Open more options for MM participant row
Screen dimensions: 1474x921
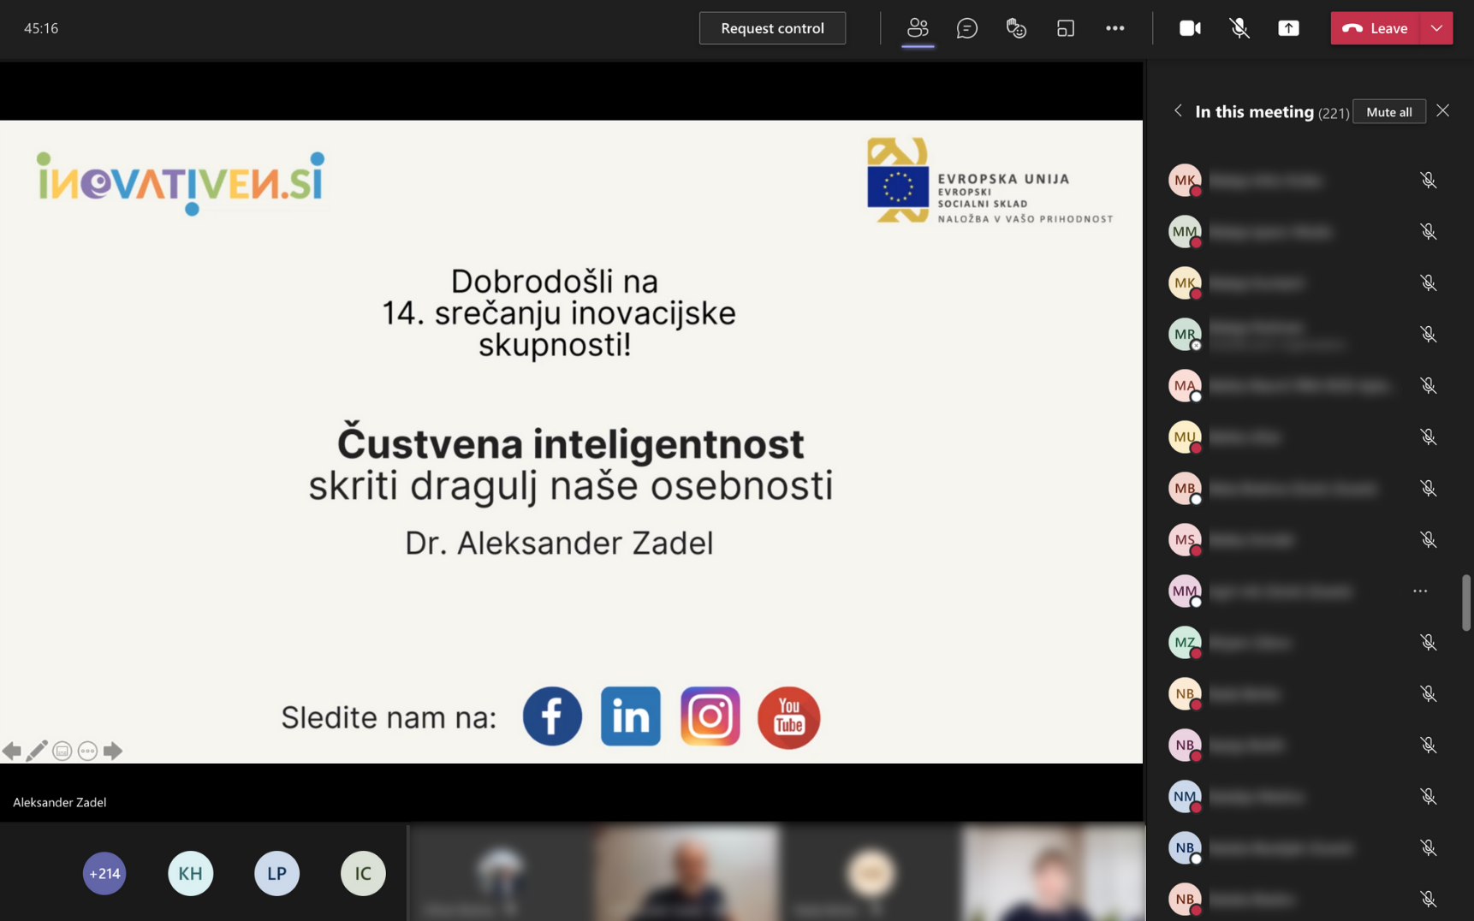click(x=1420, y=591)
